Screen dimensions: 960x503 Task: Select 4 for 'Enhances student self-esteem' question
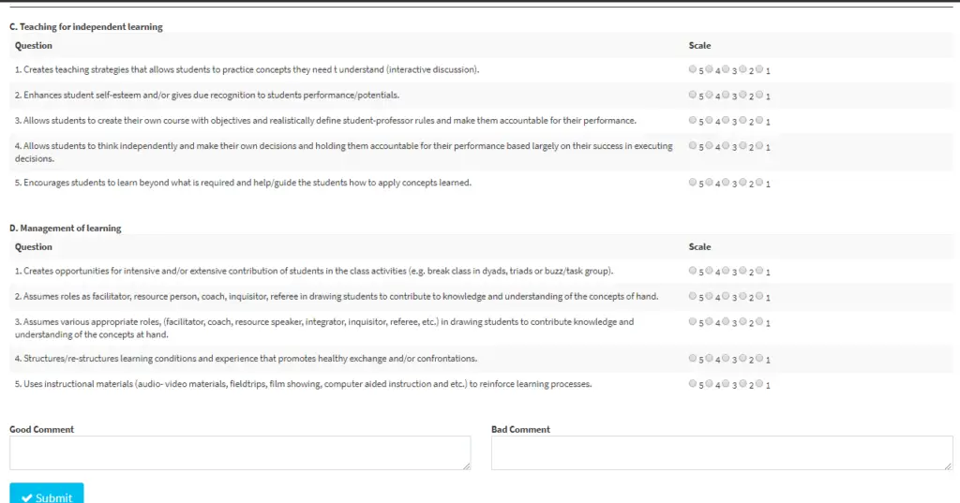[709, 95]
